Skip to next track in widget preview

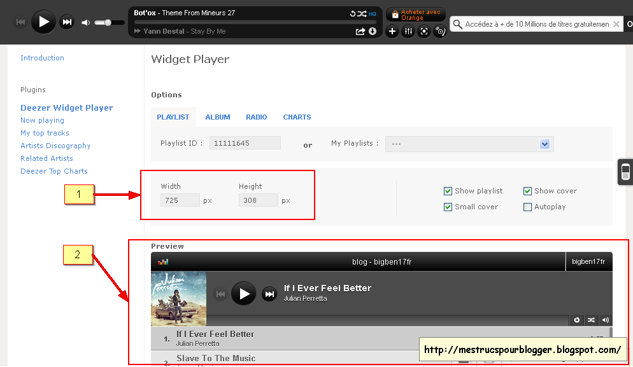[x=269, y=294]
